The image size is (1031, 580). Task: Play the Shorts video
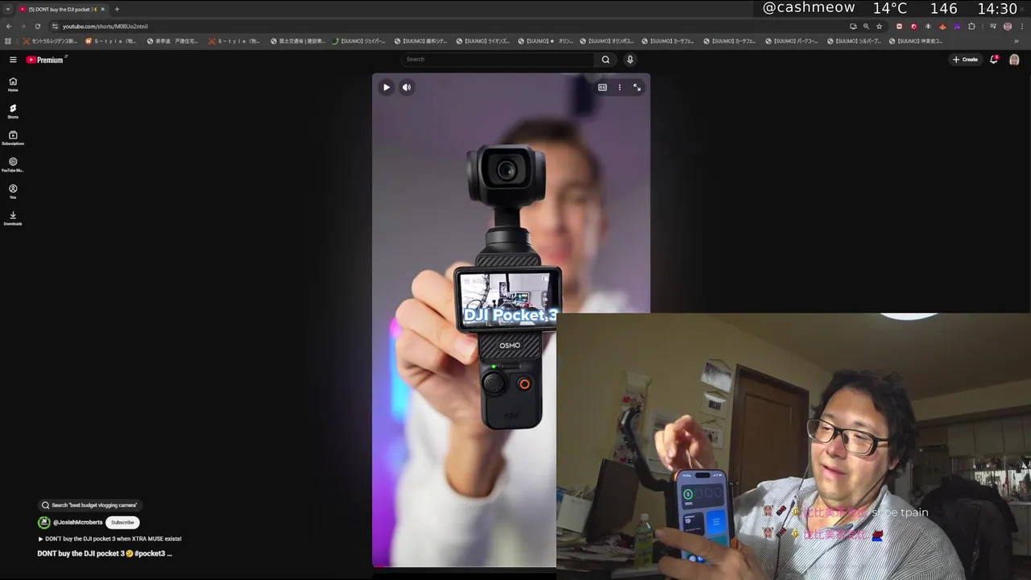387,87
